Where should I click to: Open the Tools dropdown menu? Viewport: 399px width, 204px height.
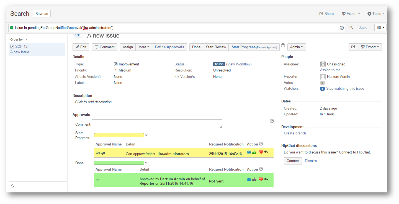click(376, 14)
